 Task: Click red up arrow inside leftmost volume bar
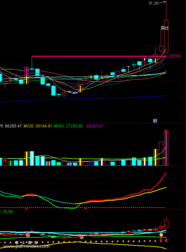point(5,160)
